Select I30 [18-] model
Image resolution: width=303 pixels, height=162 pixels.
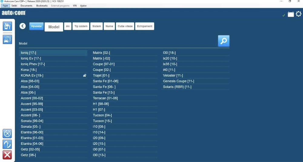click(195, 53)
